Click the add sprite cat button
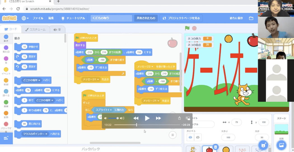Viewport: 294px width, 152px height. point(263,145)
